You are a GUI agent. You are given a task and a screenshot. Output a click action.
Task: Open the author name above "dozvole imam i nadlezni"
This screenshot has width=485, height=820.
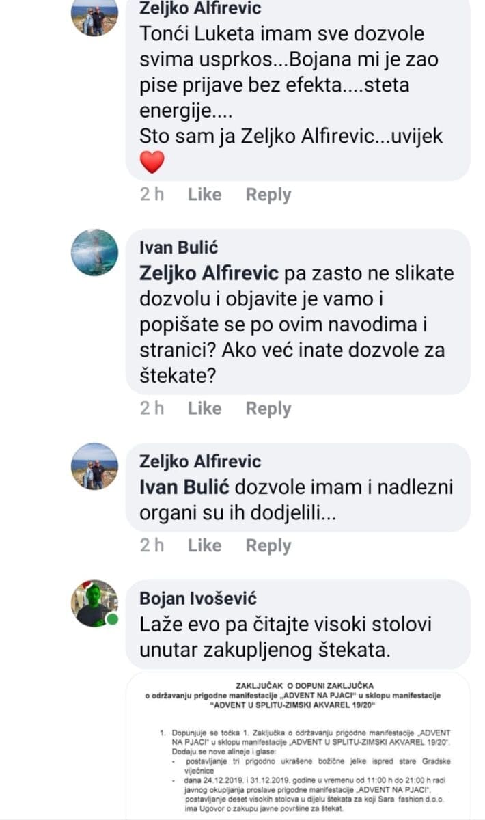click(200, 462)
